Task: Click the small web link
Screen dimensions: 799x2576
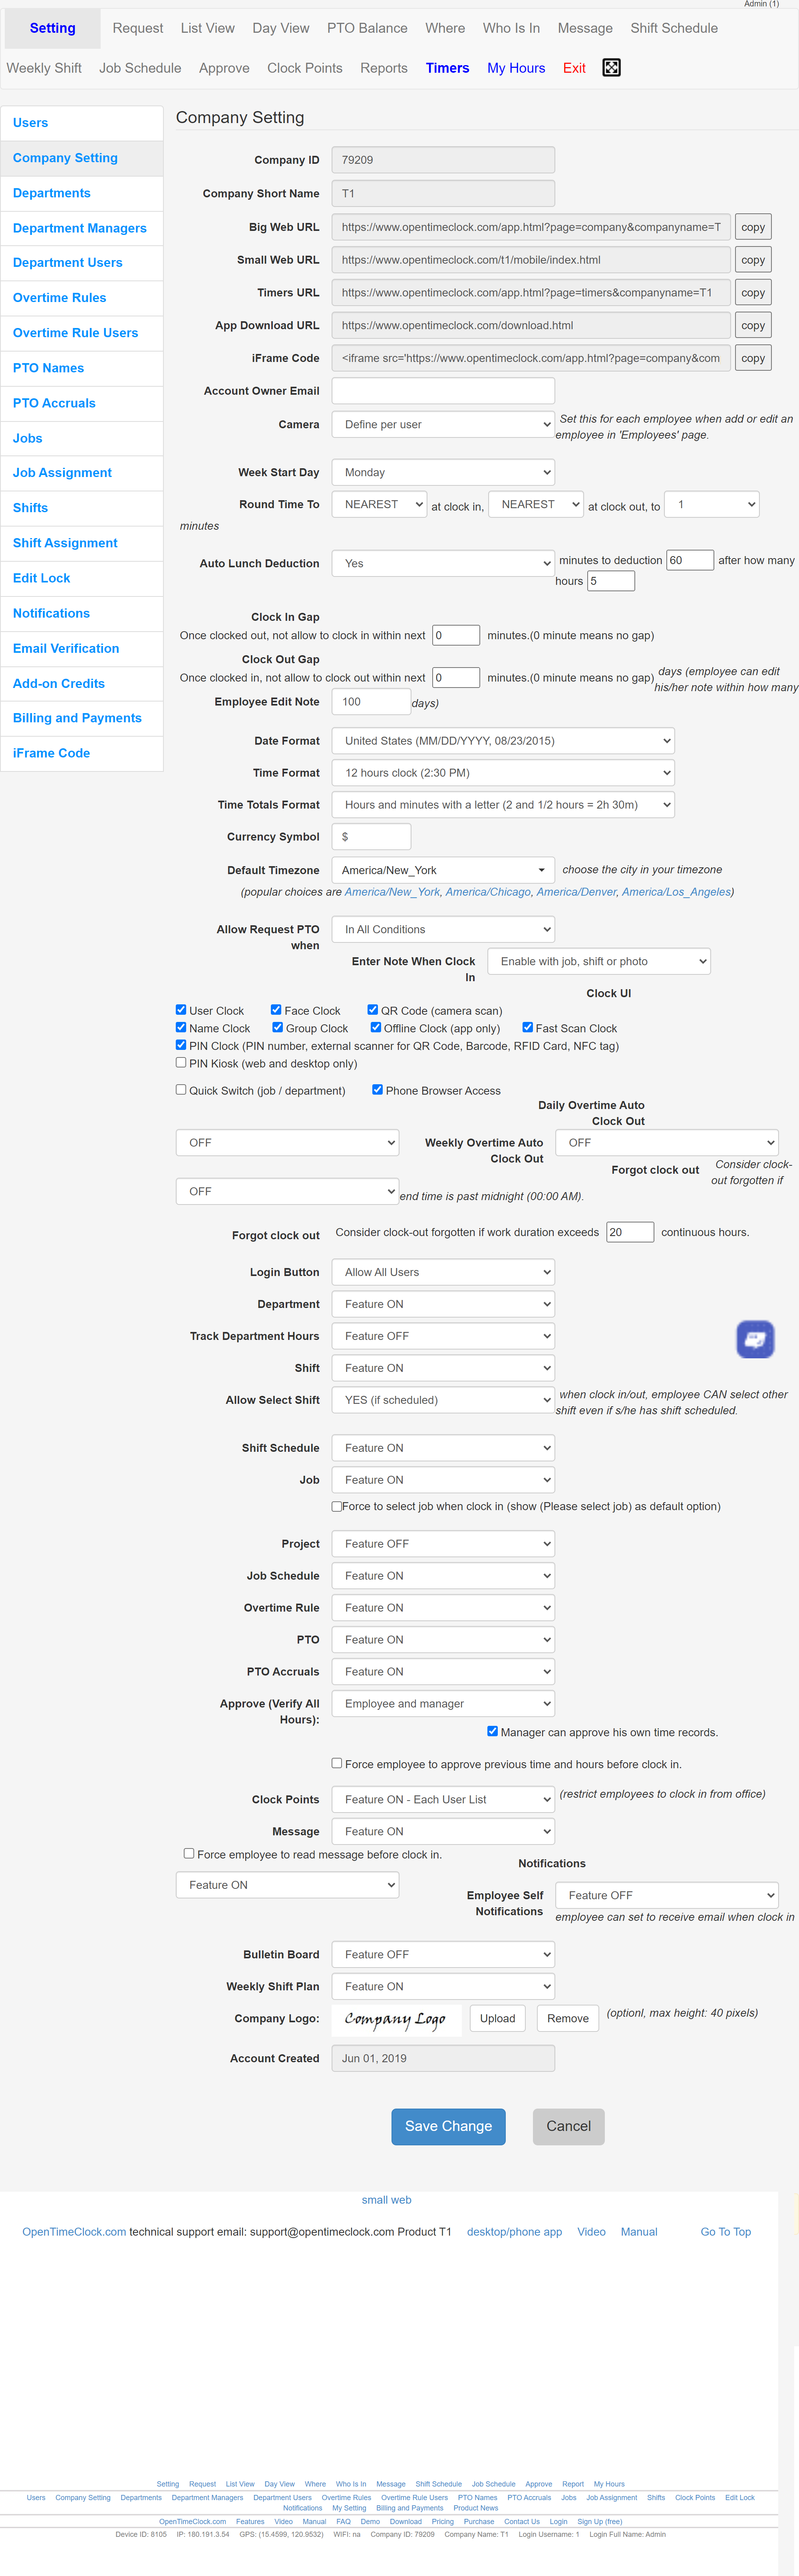Action: click(386, 2200)
